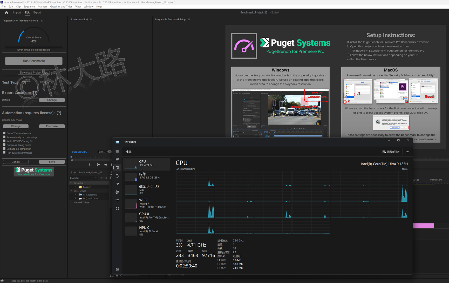
Task: Click the Source monitor blue playhead marker
Action: [x=71, y=157]
